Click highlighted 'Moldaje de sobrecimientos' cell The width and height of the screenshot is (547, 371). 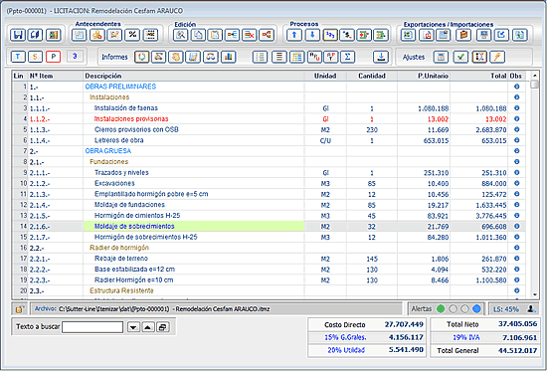194,227
